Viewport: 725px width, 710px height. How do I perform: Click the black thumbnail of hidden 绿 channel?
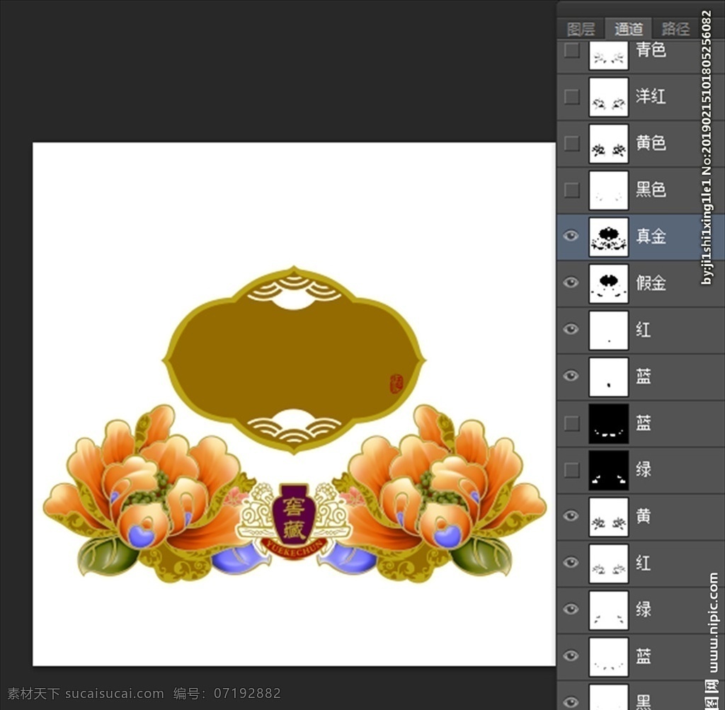tap(608, 471)
